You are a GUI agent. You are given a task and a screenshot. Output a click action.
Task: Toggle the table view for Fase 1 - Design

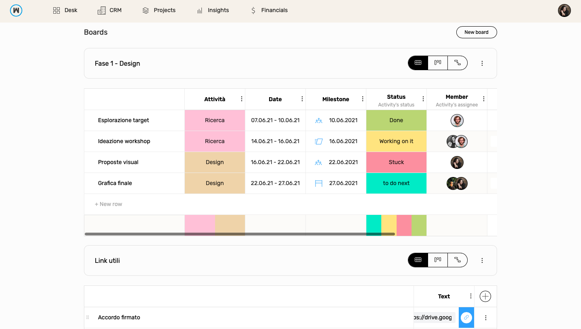(x=418, y=62)
